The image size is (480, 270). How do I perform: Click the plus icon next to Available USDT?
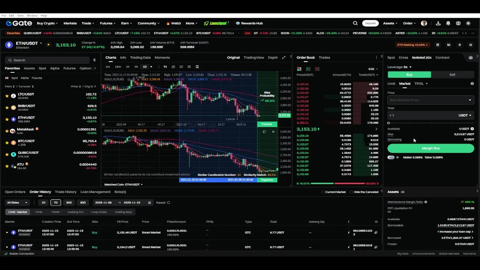click(x=472, y=129)
